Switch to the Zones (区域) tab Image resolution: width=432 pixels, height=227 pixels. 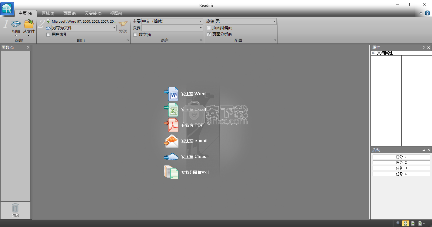click(x=48, y=13)
